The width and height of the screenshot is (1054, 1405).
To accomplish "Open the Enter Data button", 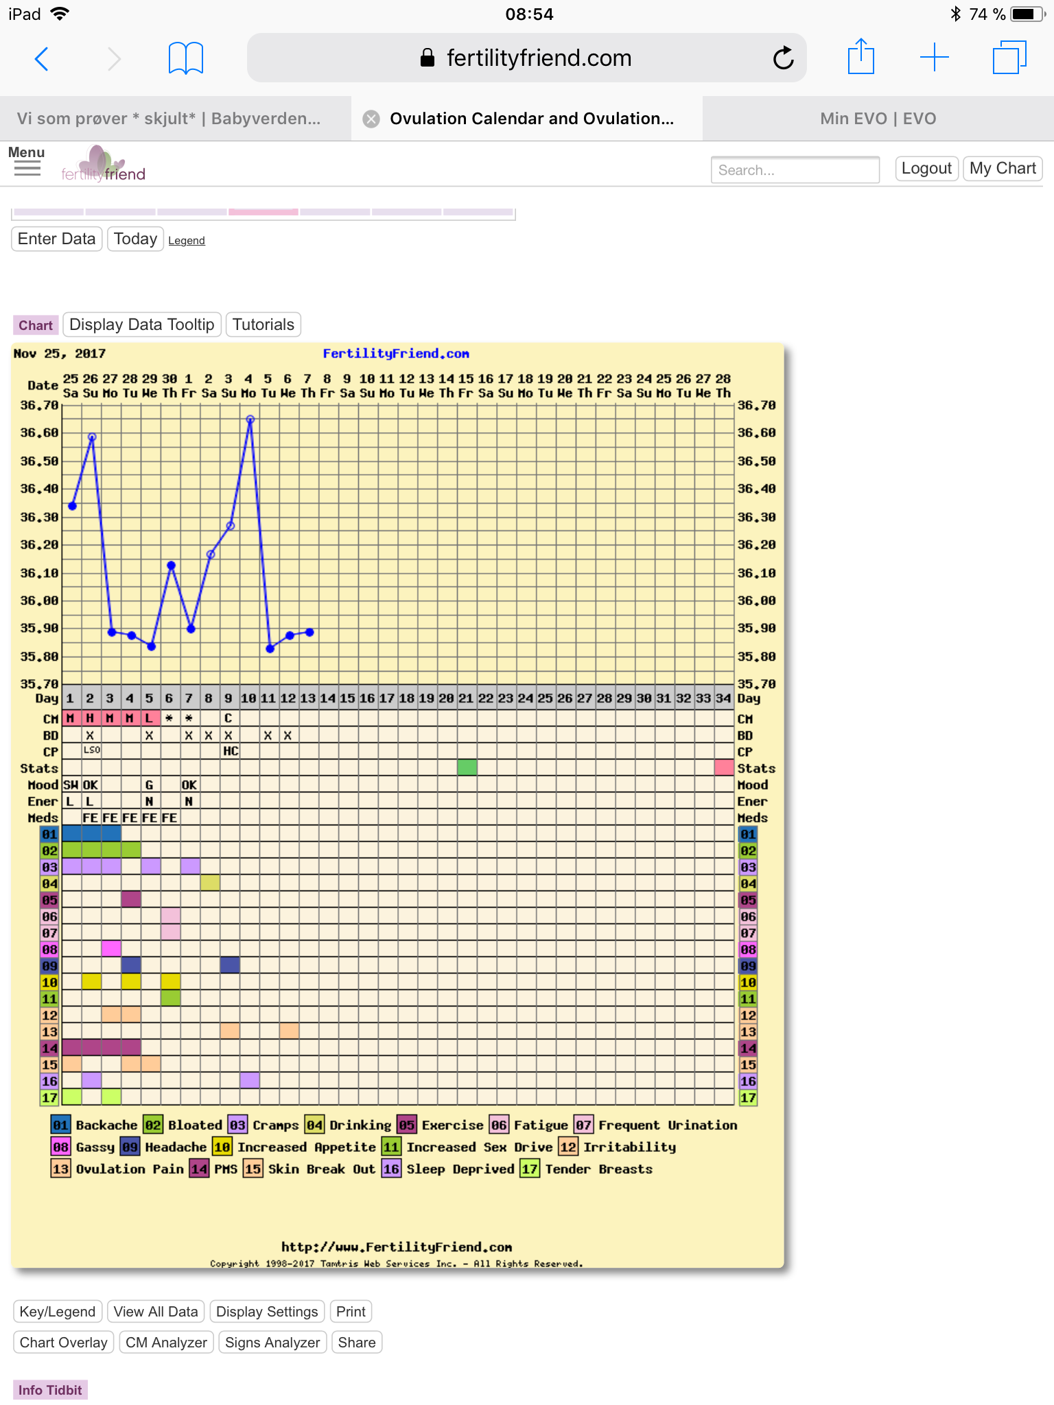I will click(56, 239).
